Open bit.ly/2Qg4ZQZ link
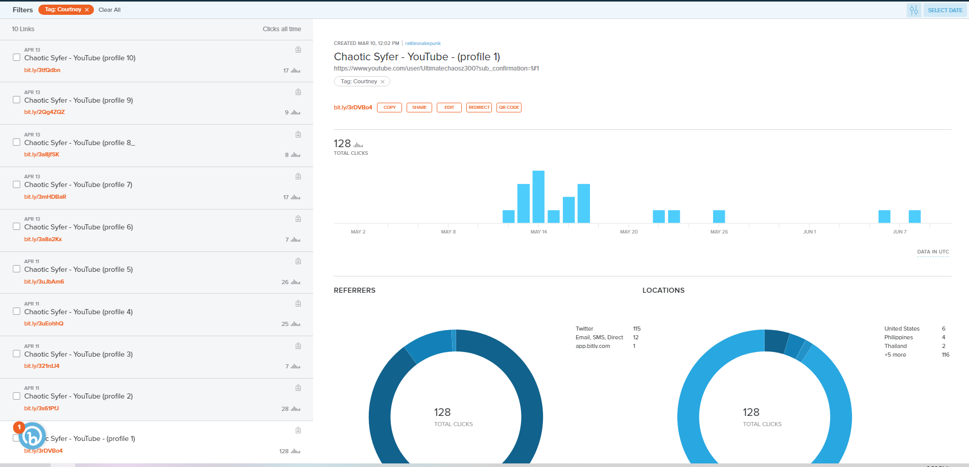This screenshot has width=969, height=467. coord(44,112)
